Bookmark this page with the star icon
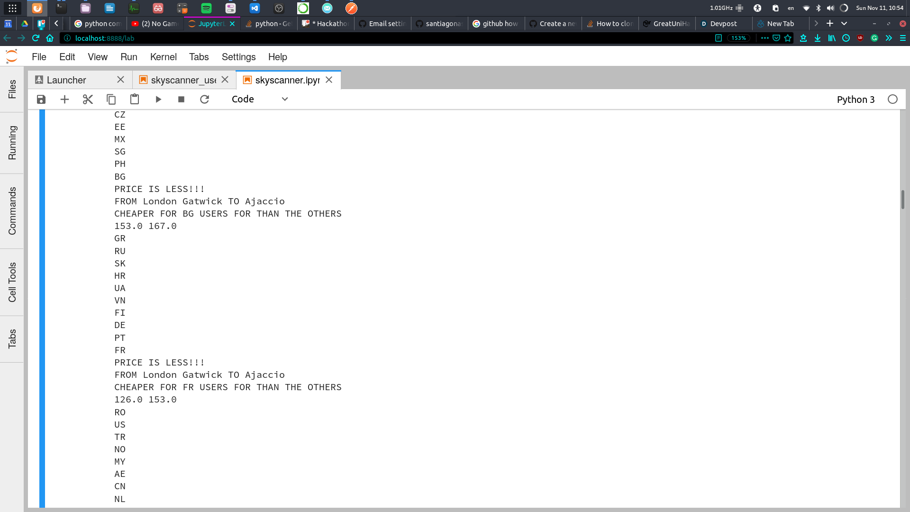910x512 pixels. [788, 38]
